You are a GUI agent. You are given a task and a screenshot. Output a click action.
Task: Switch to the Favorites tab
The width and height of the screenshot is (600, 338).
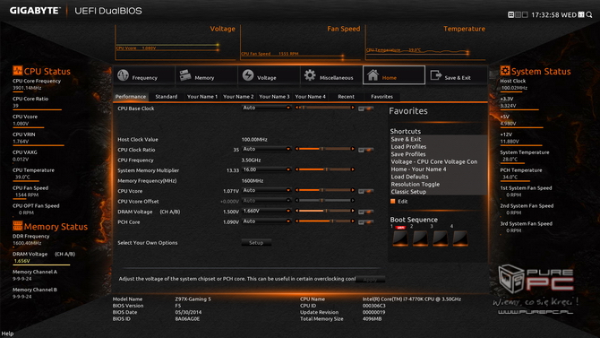[381, 97]
